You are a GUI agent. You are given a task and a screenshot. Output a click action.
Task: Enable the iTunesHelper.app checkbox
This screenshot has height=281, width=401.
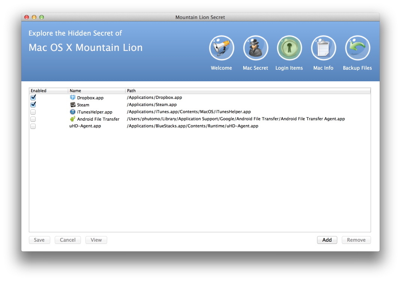(33, 112)
